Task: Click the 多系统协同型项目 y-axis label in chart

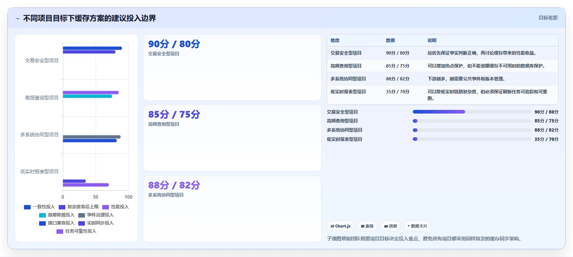Action: (40, 135)
